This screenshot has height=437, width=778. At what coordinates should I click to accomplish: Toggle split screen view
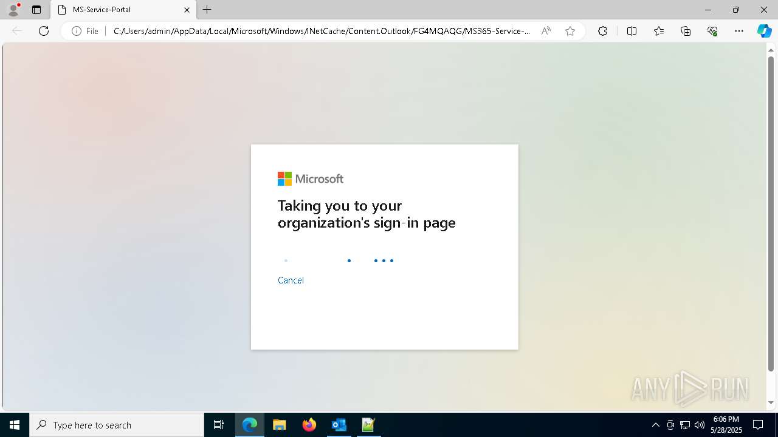632,31
